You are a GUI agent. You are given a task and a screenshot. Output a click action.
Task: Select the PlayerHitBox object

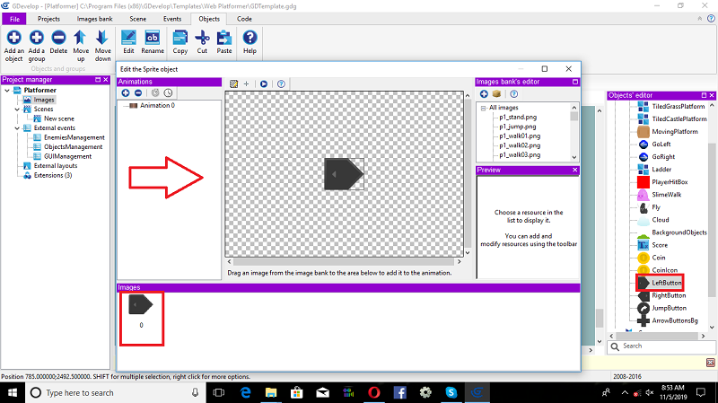(670, 182)
